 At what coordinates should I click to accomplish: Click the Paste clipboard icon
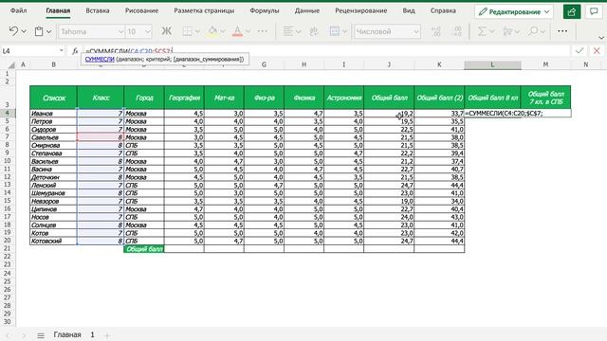coord(39,31)
